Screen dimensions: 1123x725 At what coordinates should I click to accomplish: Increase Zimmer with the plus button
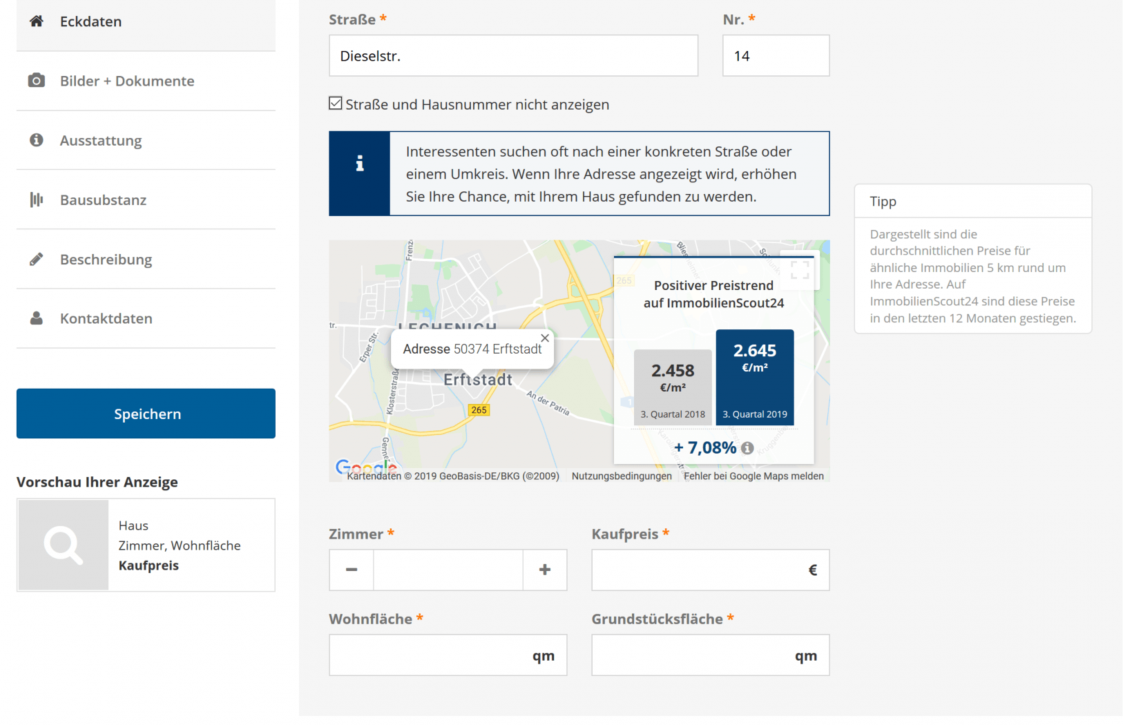click(x=545, y=570)
